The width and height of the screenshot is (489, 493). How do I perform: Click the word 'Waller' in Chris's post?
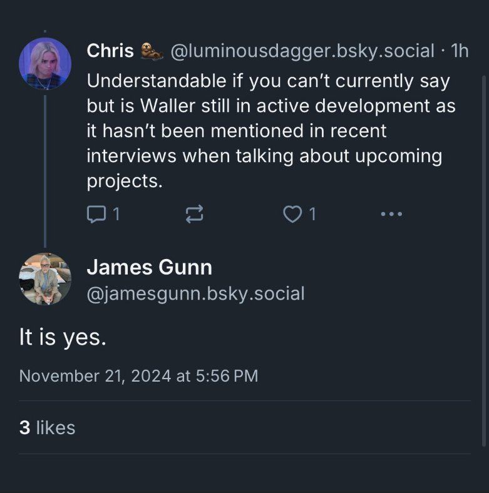168,106
